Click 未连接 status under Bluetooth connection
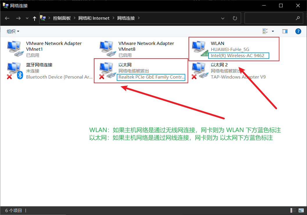The image size is (307, 215). pos(33,71)
